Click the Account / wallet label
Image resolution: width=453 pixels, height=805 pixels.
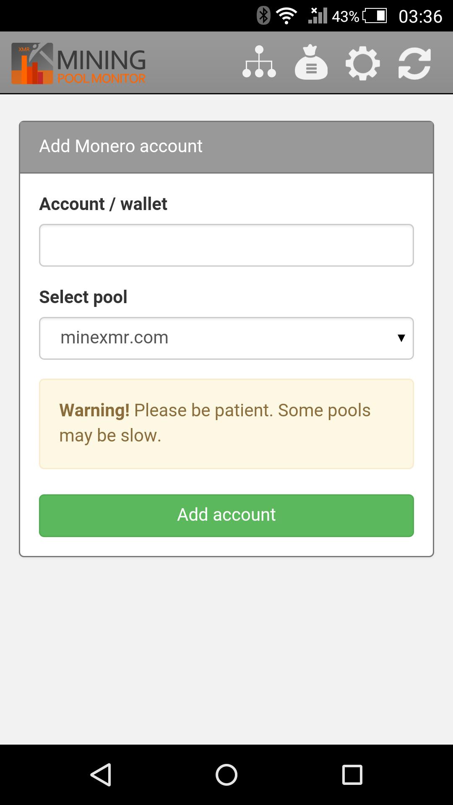click(x=103, y=204)
